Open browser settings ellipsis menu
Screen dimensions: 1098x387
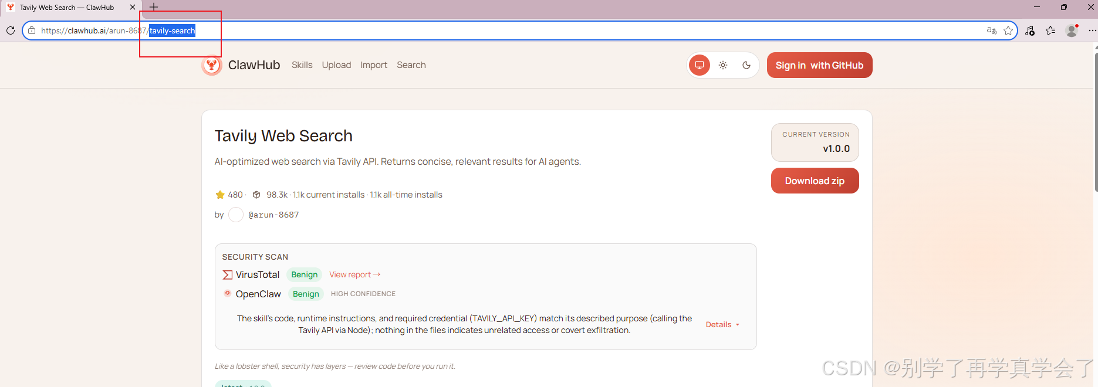[1092, 30]
